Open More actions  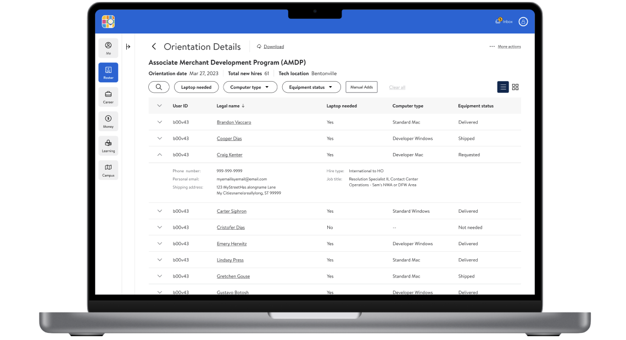[509, 47]
